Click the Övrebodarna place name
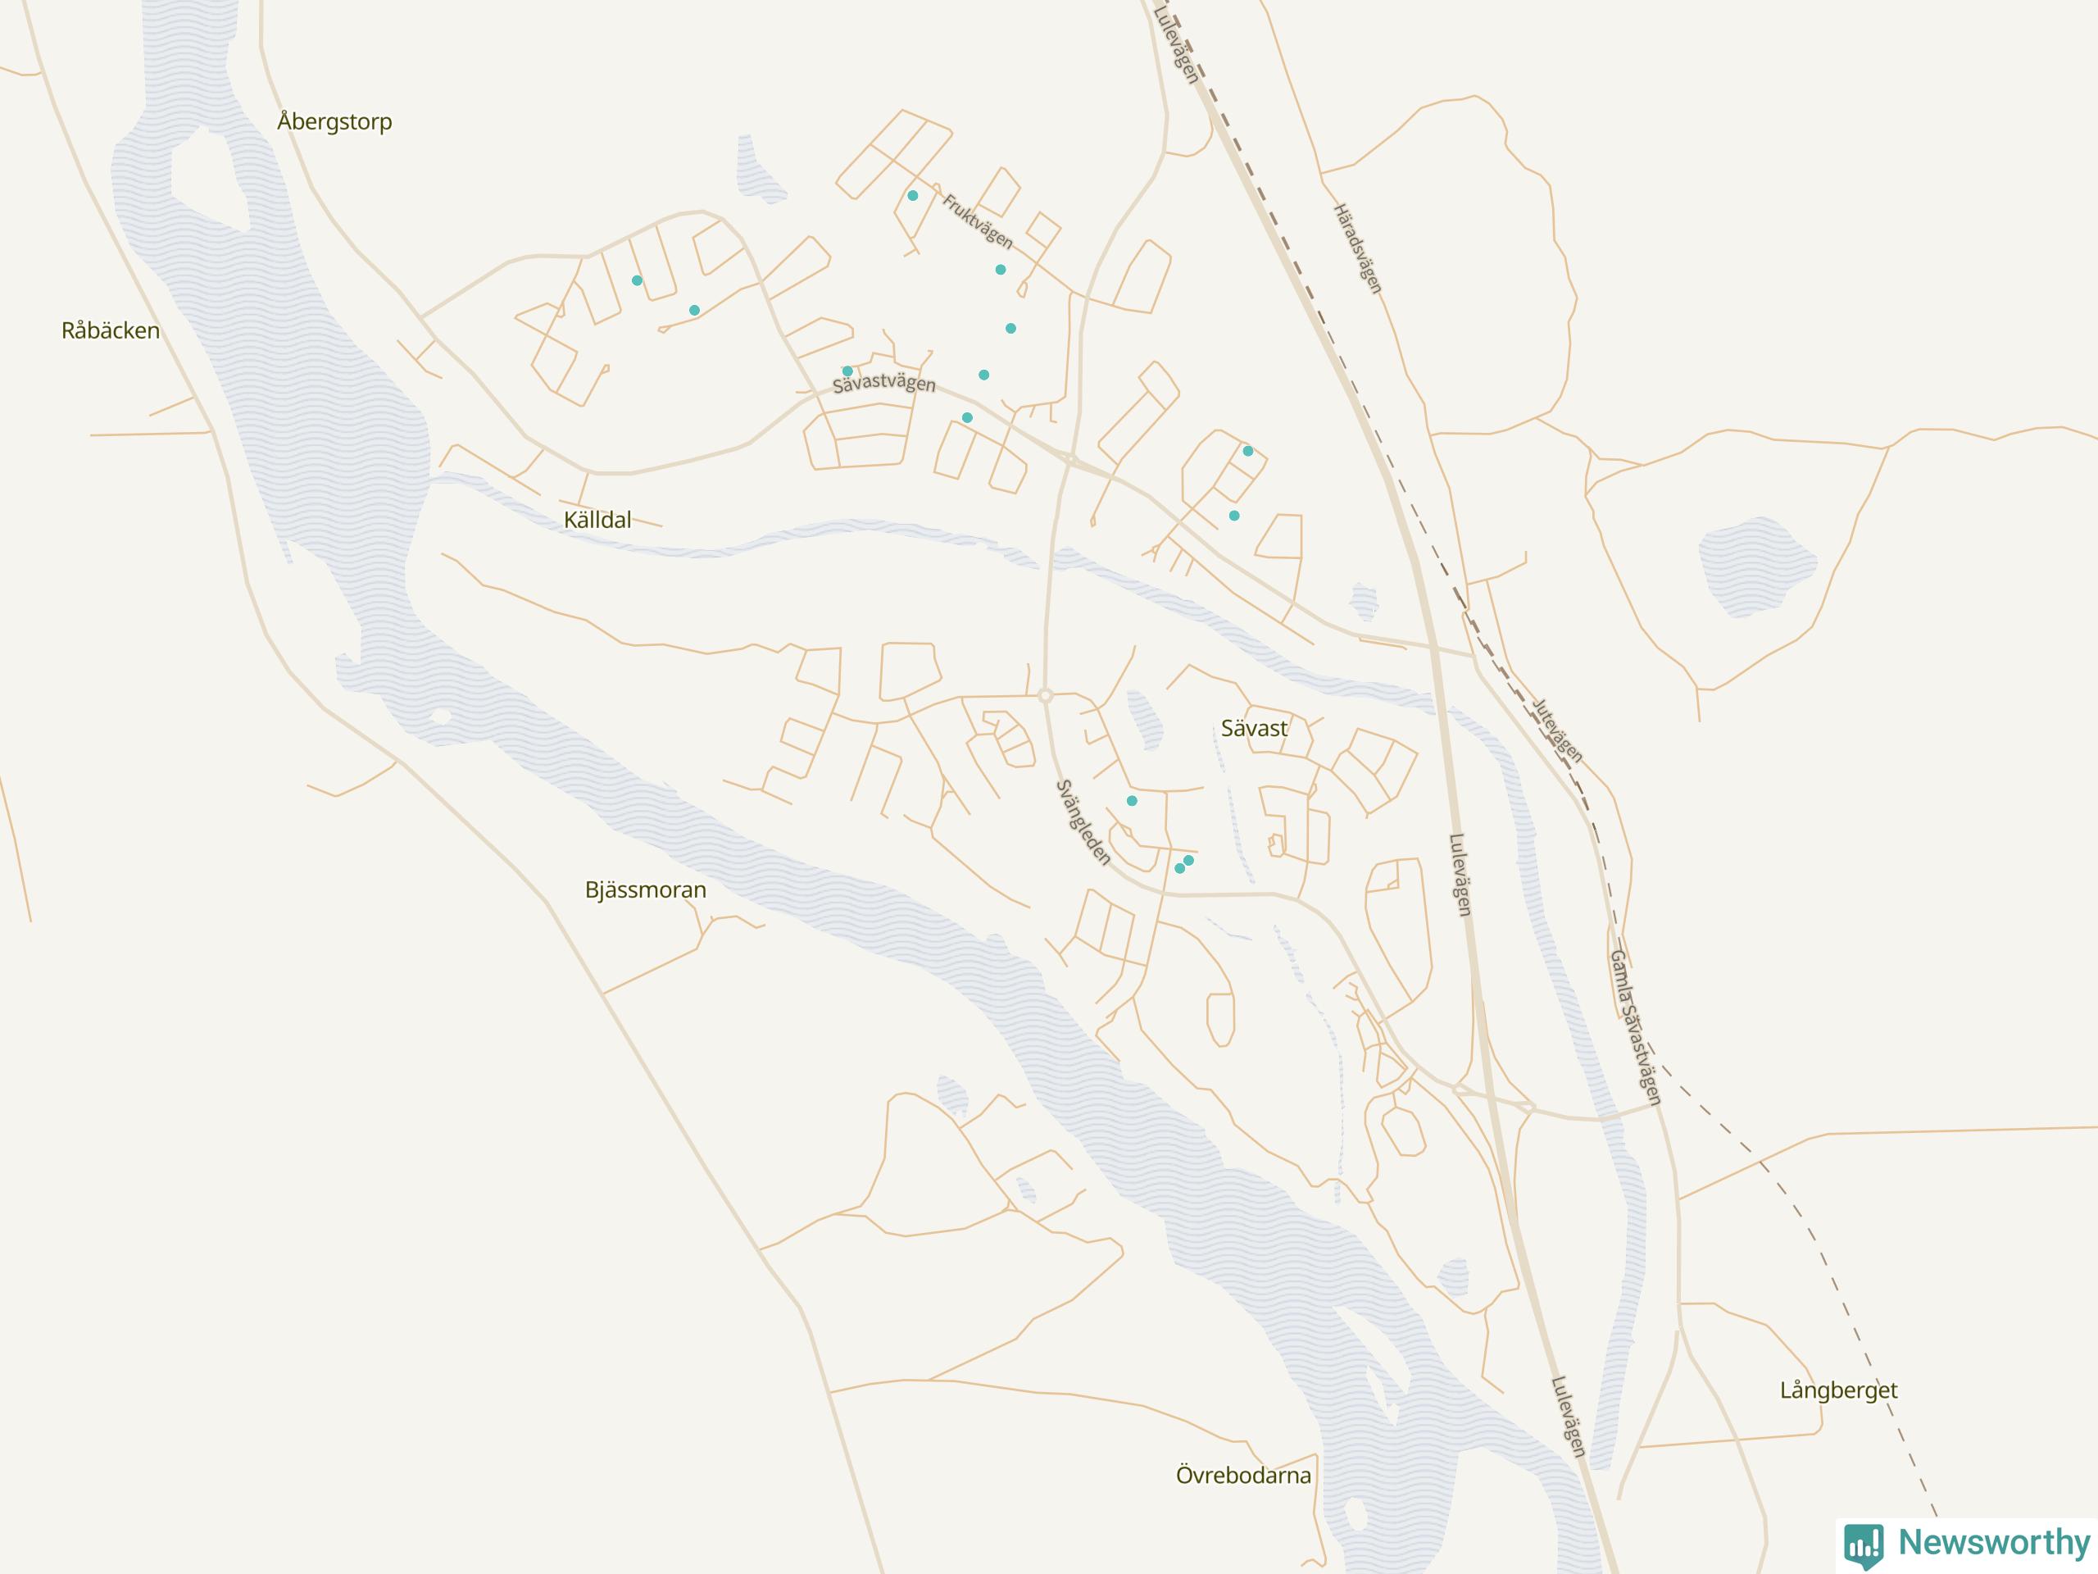The image size is (2098, 1574). click(1243, 1474)
